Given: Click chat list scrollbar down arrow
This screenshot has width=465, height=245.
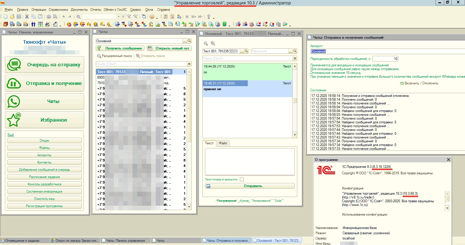Looking at the screenshot, I should (x=189, y=207).
